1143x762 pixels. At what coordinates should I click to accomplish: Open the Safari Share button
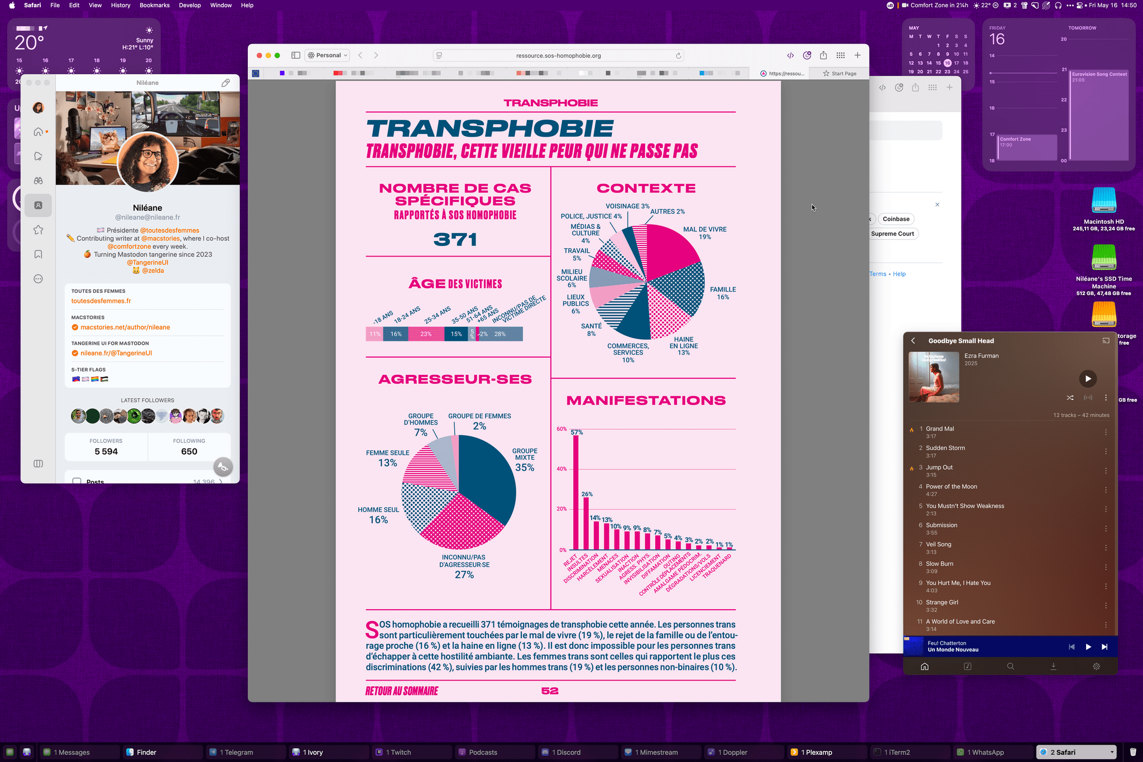tap(823, 55)
